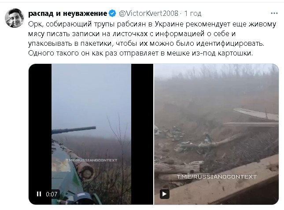The height and width of the screenshot is (210, 284).
Task: Click T.ME/RUSSIANOCONTEXT watermark on right video
Action: click(x=217, y=177)
